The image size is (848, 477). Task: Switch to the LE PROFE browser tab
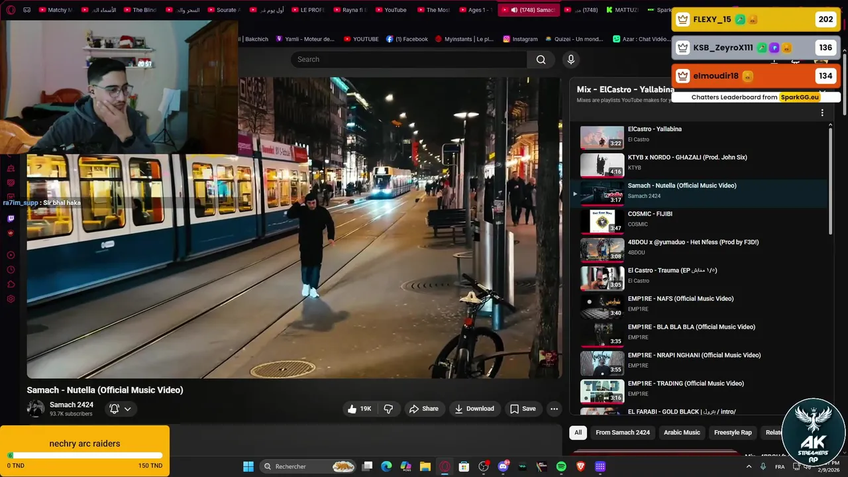307,10
